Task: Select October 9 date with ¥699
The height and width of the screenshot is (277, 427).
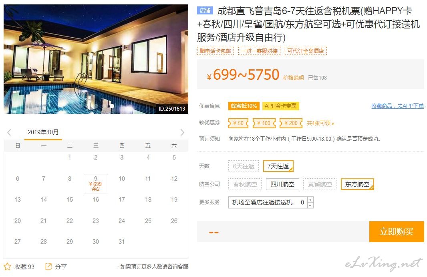Action: [96, 184]
